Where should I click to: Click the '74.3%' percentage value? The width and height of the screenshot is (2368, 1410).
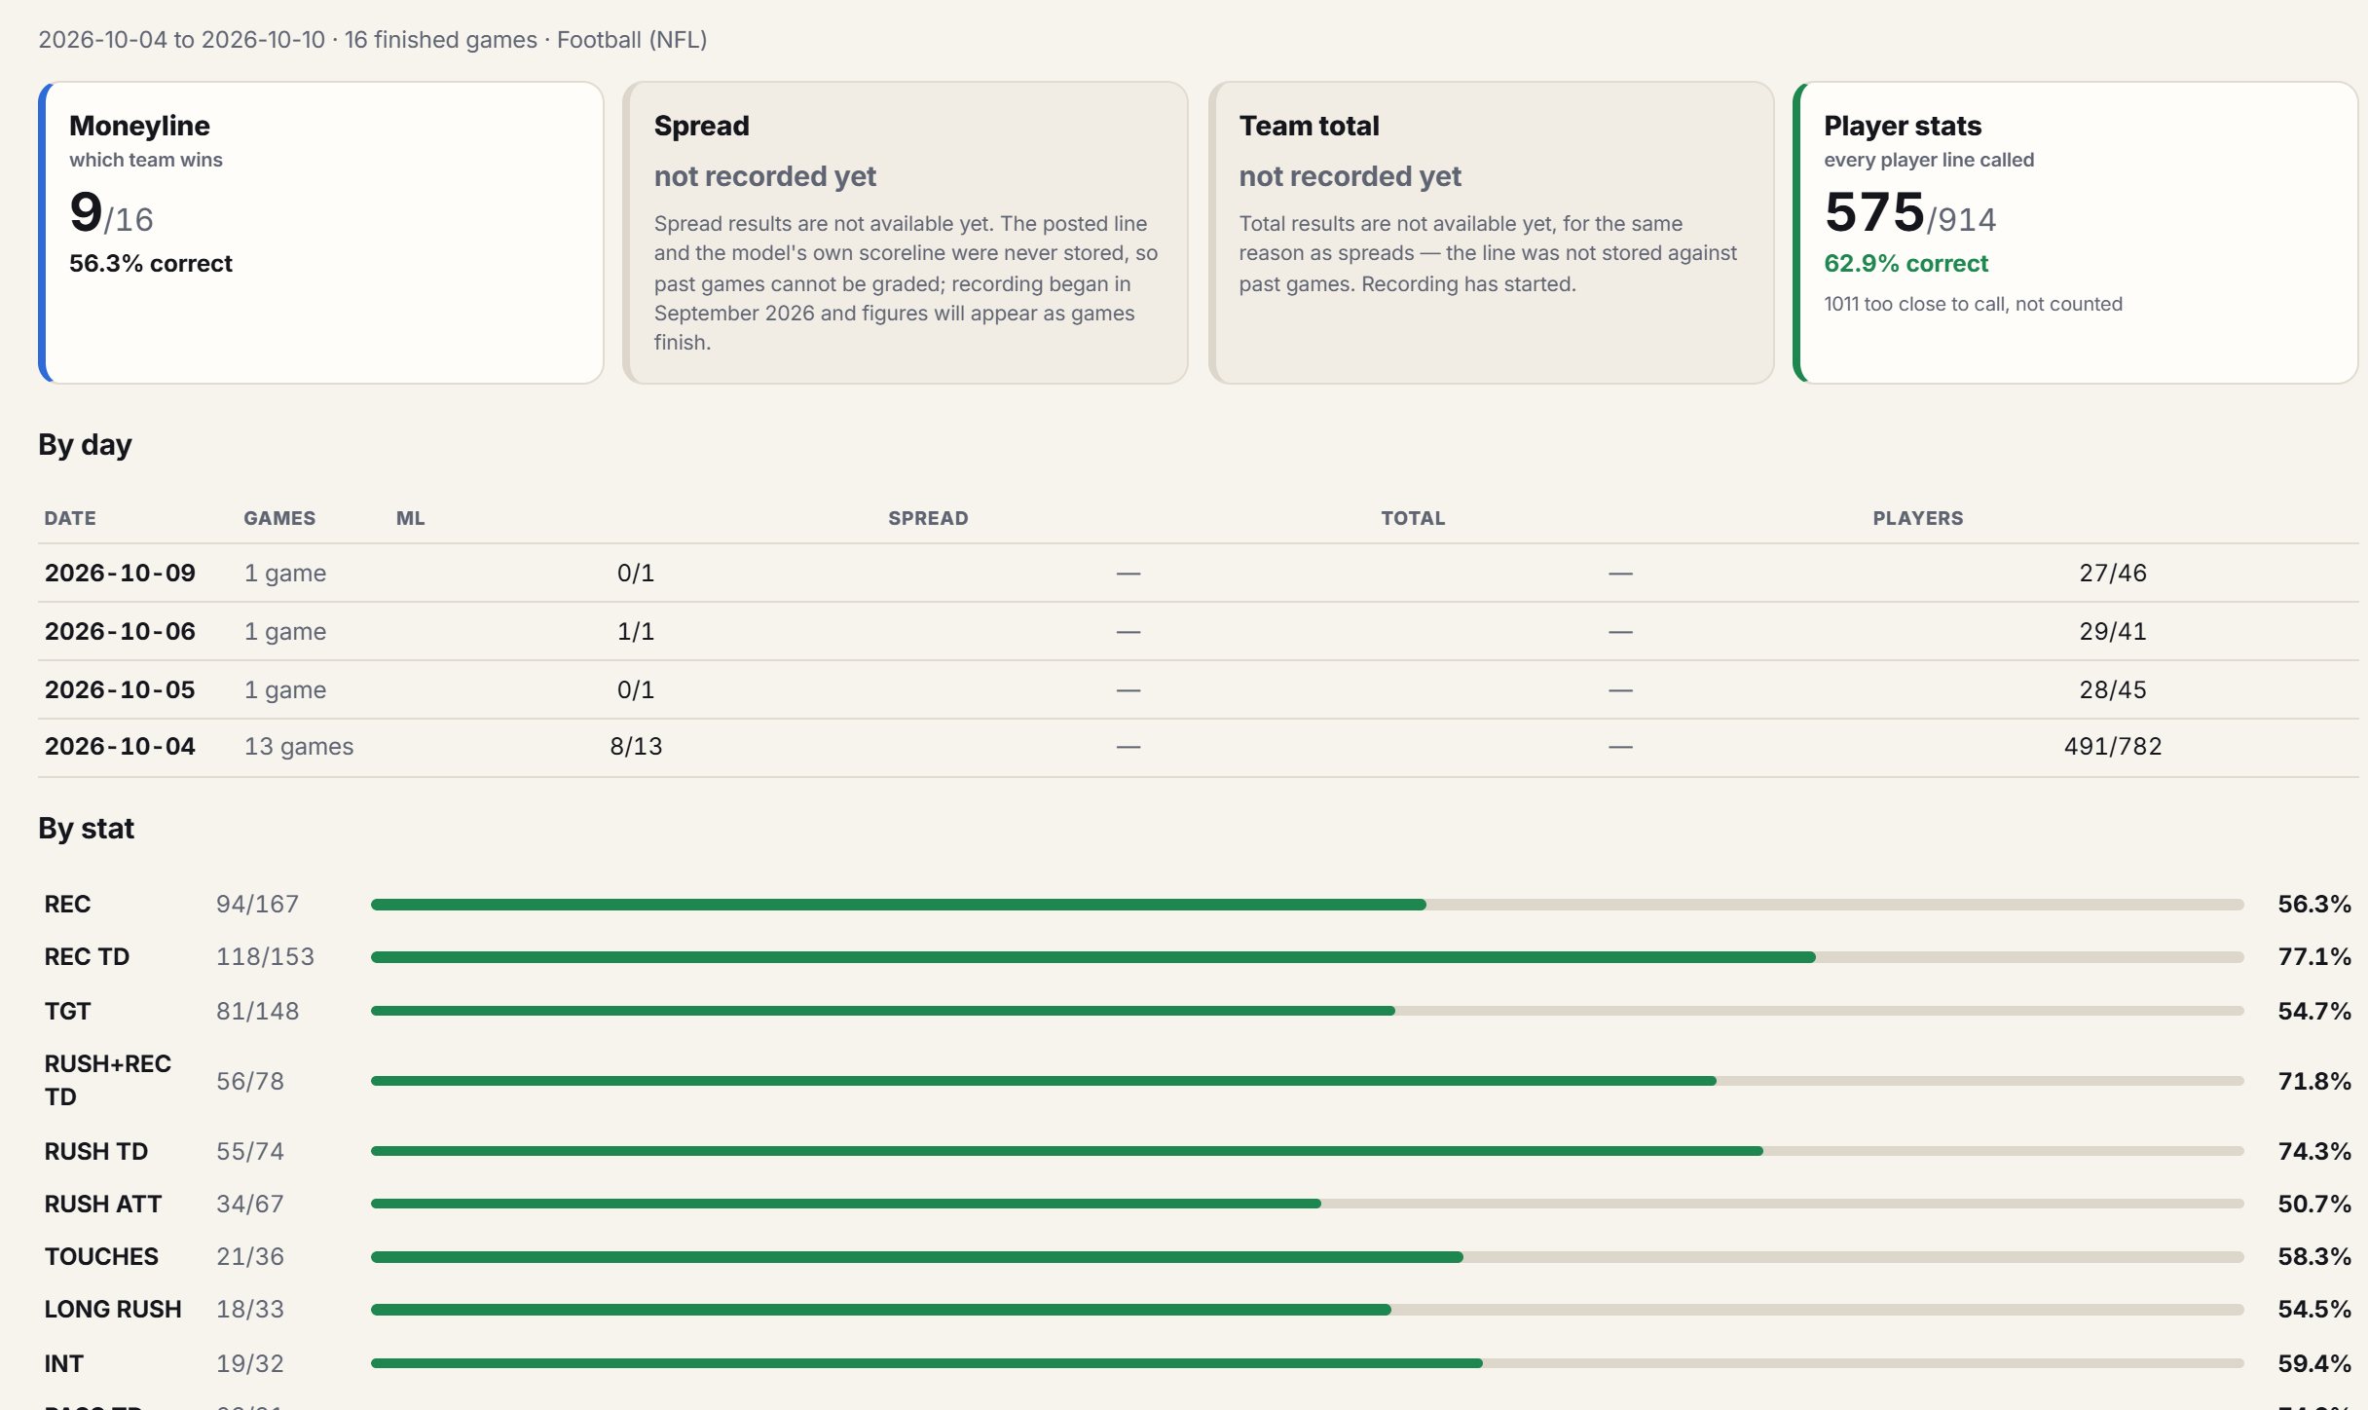2314,1152
